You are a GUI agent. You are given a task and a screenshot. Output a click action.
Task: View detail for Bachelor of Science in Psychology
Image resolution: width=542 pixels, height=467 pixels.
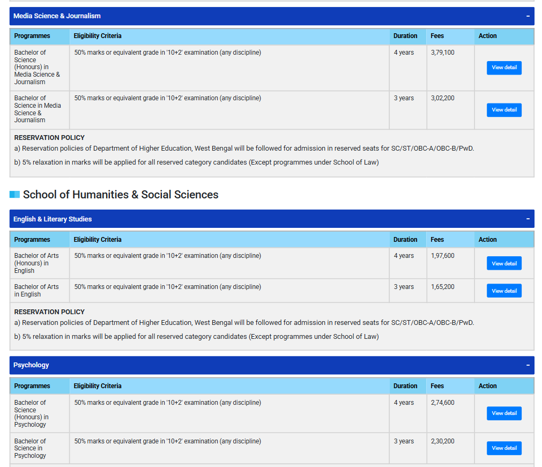click(x=504, y=448)
